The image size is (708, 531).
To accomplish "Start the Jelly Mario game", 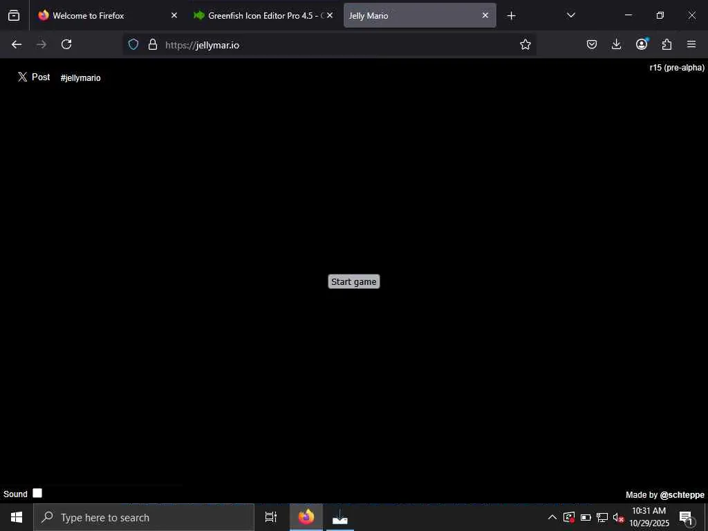I will pos(353,282).
